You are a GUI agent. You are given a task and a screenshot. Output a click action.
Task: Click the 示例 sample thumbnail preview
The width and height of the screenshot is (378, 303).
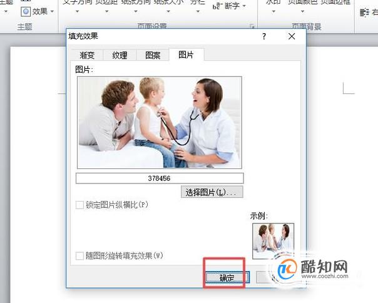pos(273,241)
